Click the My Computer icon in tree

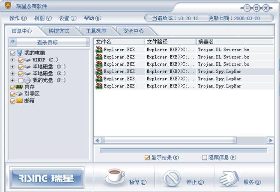point(19,53)
